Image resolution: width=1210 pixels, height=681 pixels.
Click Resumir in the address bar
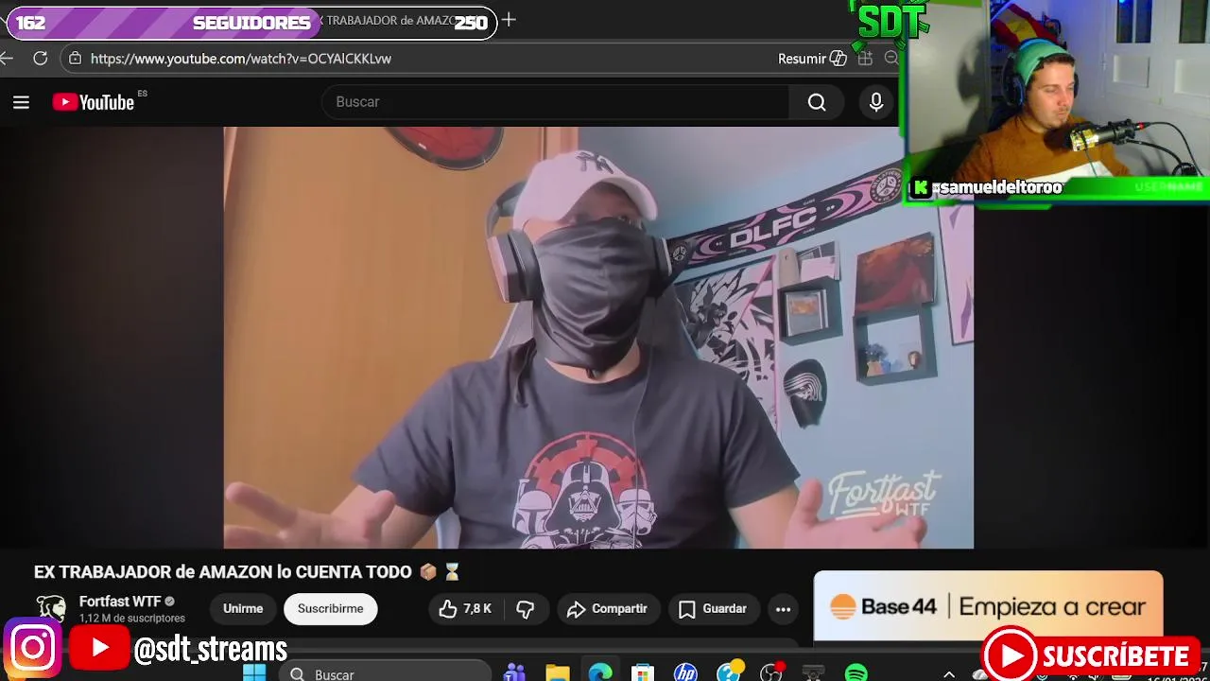click(812, 59)
